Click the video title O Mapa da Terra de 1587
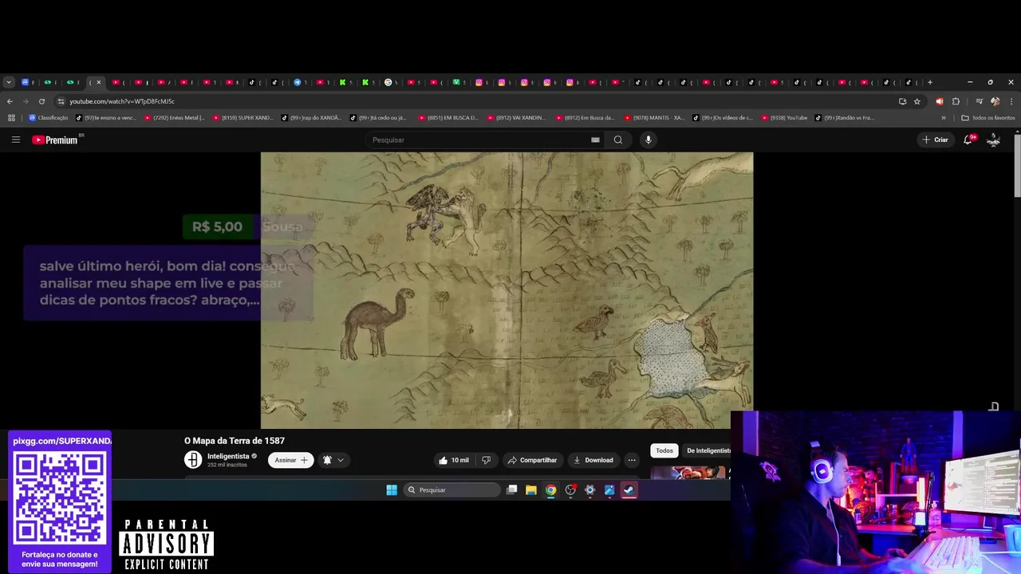The image size is (1021, 574). click(x=235, y=441)
